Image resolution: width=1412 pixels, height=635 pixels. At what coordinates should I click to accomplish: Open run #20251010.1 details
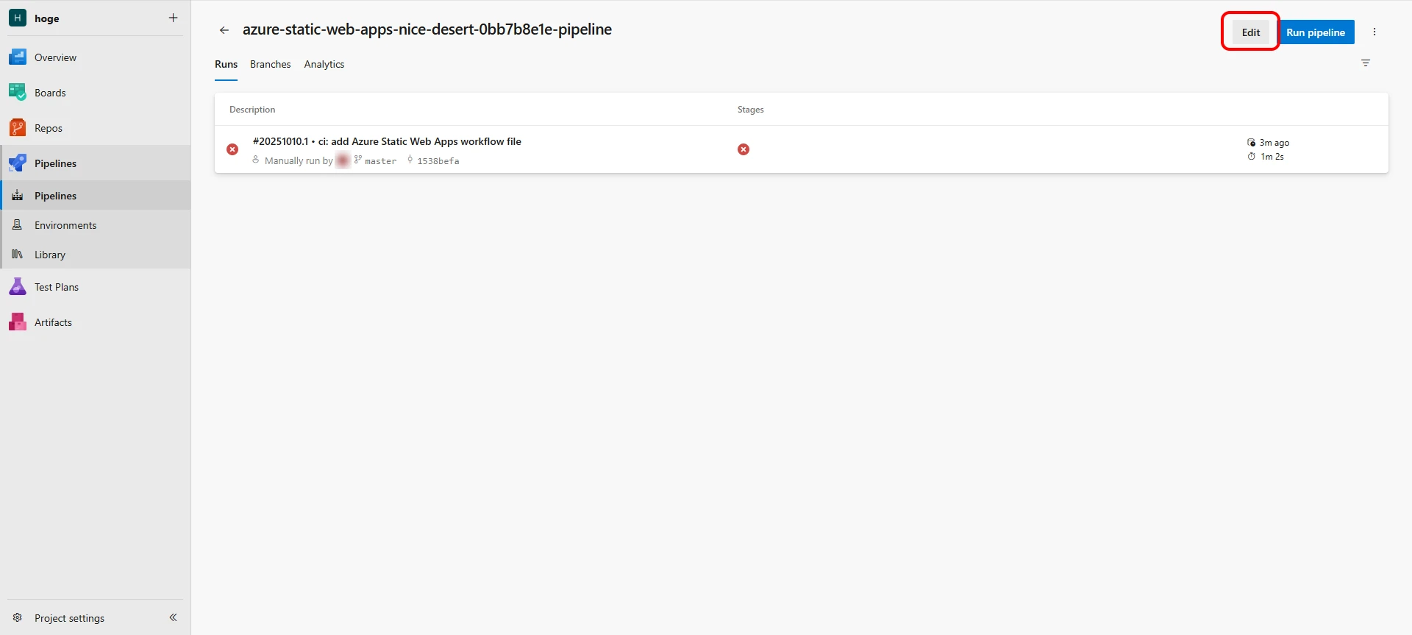click(x=387, y=141)
